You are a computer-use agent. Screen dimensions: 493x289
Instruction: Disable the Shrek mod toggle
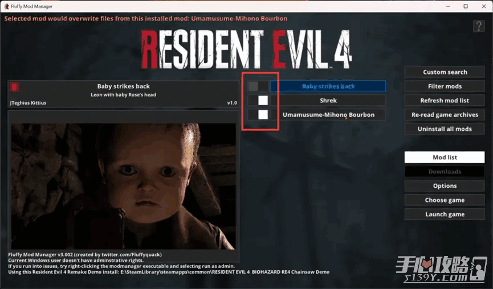tap(258, 101)
